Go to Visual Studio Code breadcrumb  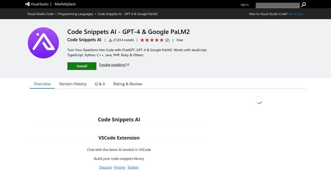point(40,14)
